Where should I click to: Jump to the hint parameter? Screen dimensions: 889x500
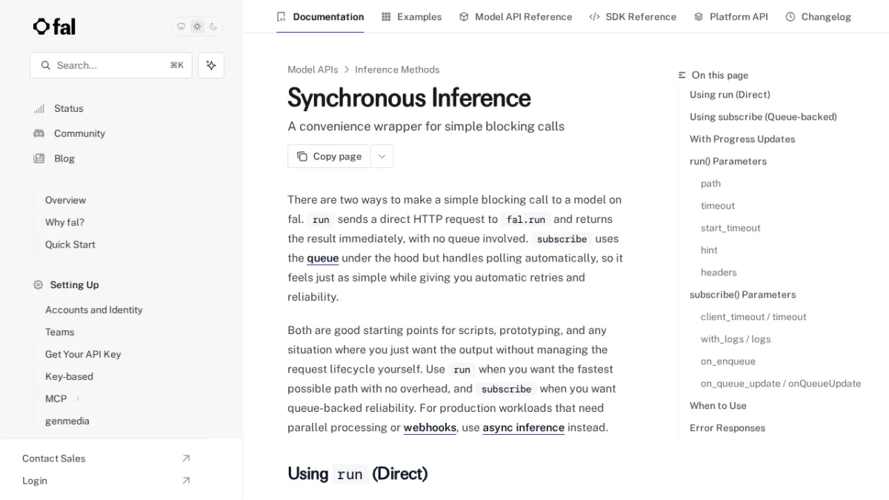coord(709,250)
